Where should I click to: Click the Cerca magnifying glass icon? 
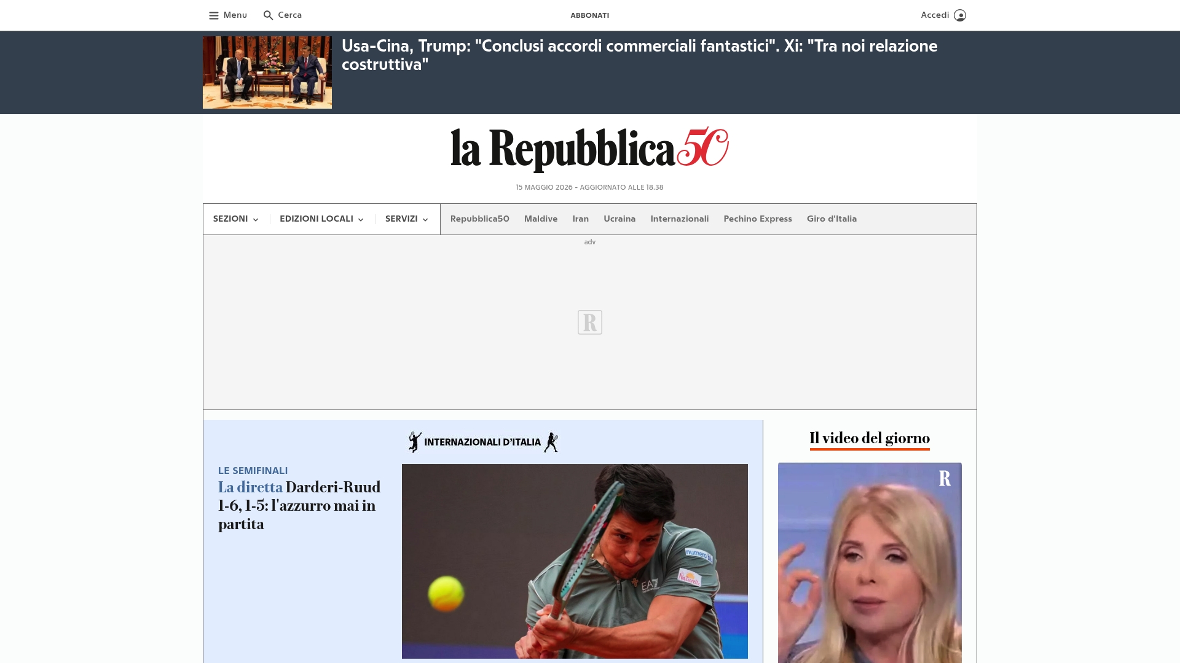pos(268,15)
